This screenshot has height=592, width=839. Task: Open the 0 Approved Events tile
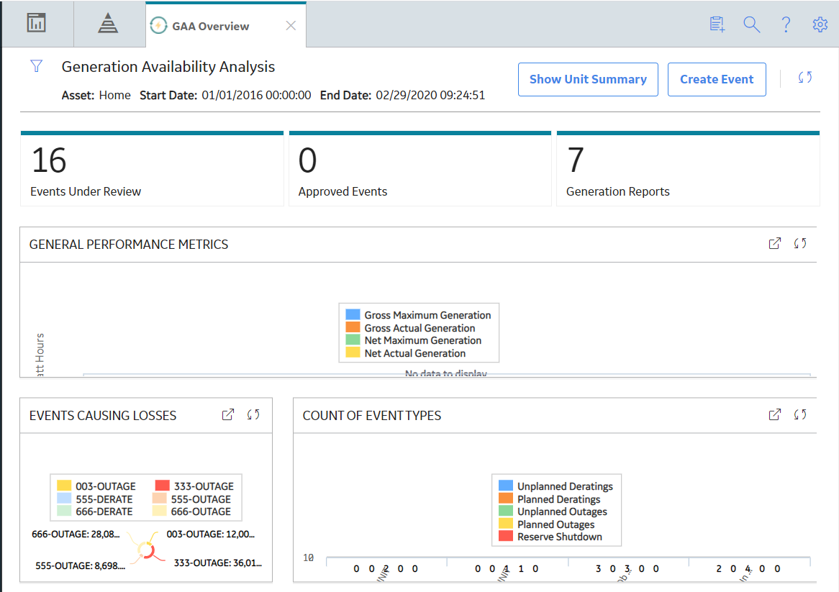(x=420, y=169)
